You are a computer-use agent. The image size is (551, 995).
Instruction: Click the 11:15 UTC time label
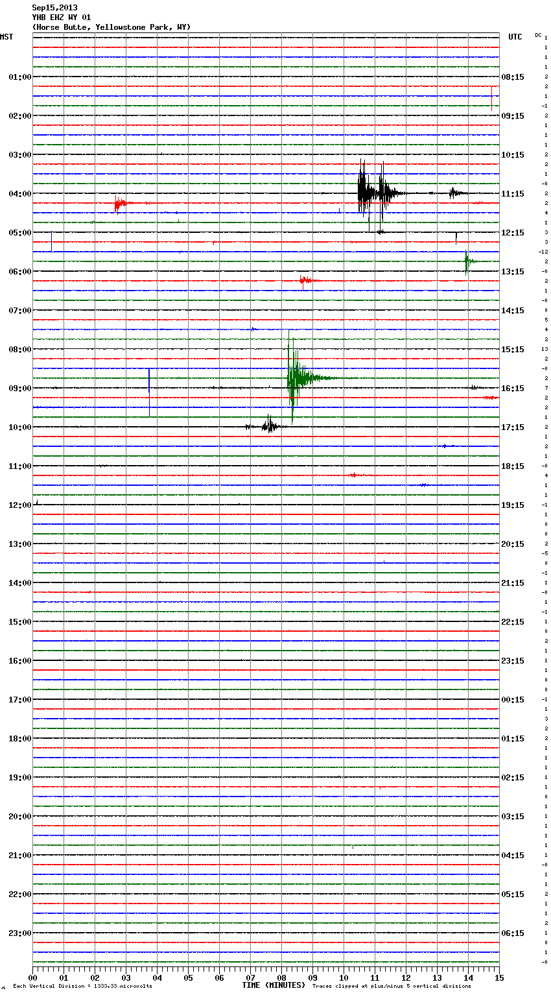click(513, 193)
